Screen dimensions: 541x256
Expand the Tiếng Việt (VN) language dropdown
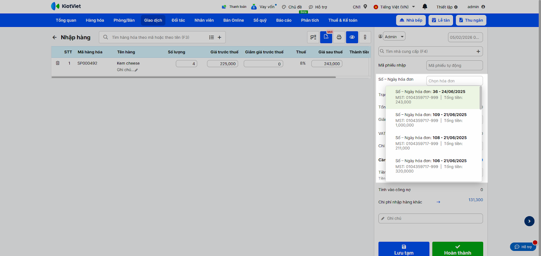394,7
